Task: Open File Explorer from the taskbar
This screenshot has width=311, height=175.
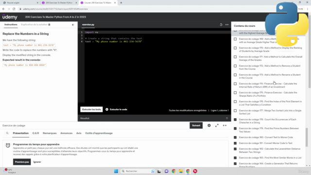Action: (181, 171)
